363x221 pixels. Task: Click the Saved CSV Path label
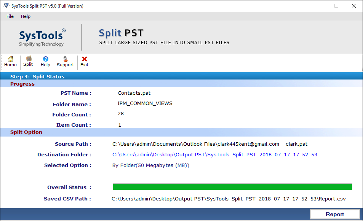pos(67,199)
